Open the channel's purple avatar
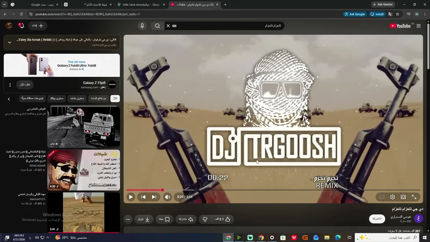 pos(419,219)
